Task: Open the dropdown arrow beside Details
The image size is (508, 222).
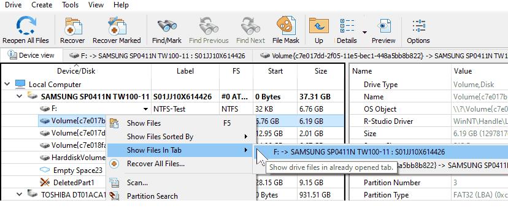Action: (x=364, y=32)
